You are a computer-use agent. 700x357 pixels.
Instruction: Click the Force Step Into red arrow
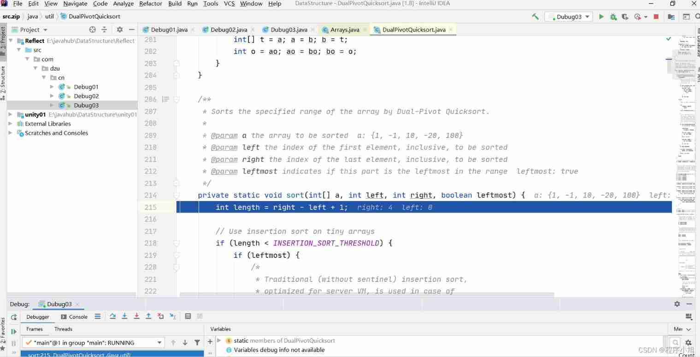136,316
